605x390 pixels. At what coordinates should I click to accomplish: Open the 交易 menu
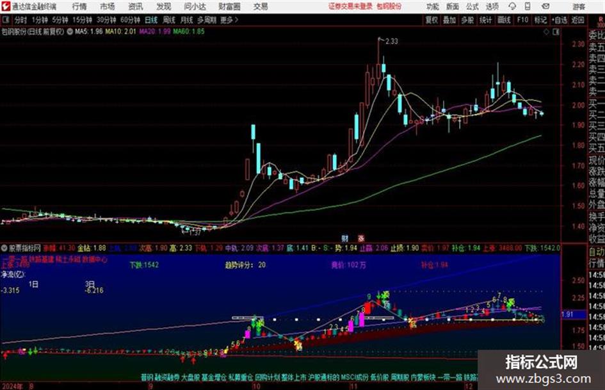(x=261, y=6)
